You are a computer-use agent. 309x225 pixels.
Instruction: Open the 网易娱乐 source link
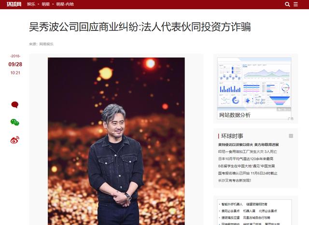pos(46,44)
